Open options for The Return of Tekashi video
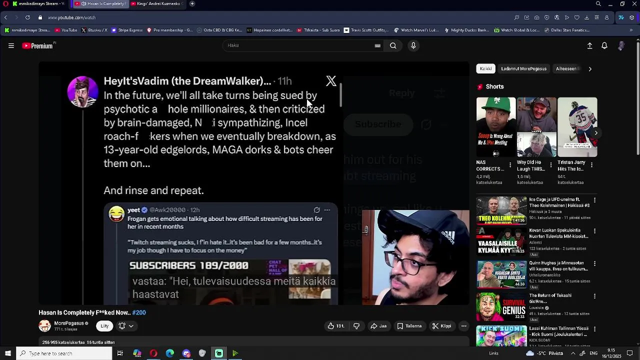Screen dimensions: 640x360 click(594, 296)
